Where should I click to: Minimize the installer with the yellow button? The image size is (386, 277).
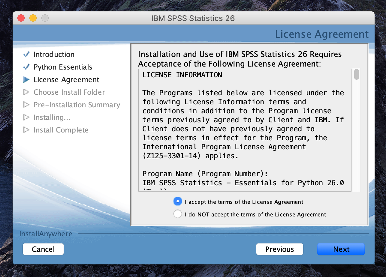click(33, 18)
